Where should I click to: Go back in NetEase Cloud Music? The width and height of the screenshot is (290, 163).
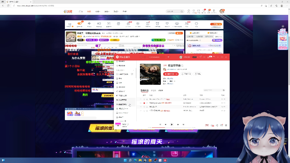click(x=141, y=57)
